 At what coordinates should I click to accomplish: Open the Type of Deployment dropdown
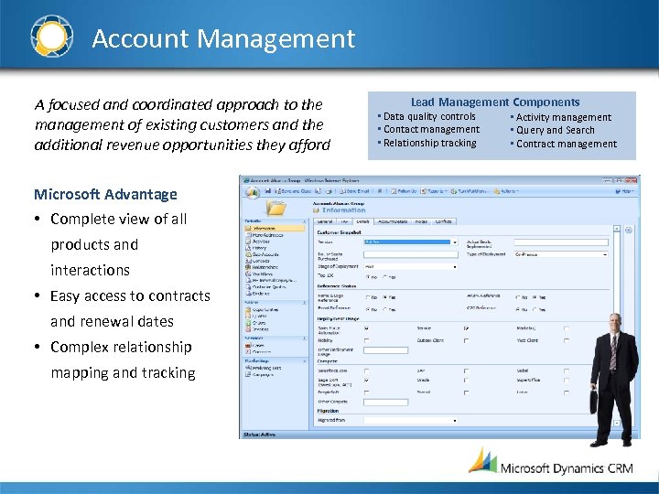(x=561, y=254)
